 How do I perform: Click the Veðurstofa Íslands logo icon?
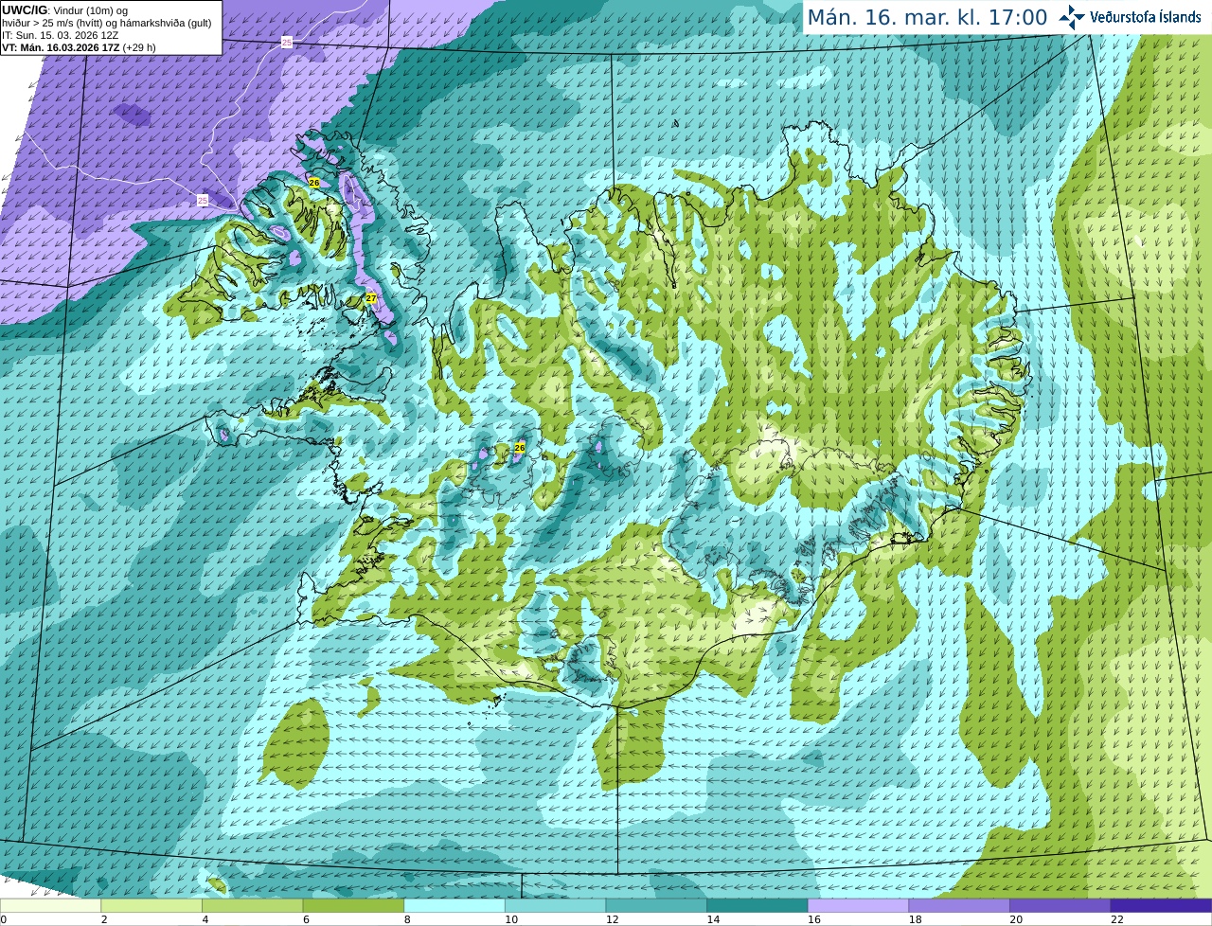click(1071, 17)
